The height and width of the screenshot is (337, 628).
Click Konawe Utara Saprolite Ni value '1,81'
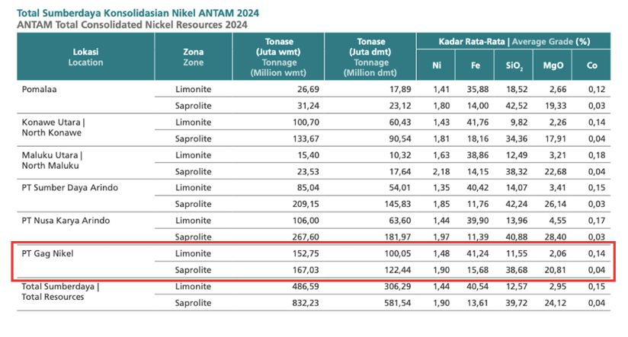tap(441, 138)
